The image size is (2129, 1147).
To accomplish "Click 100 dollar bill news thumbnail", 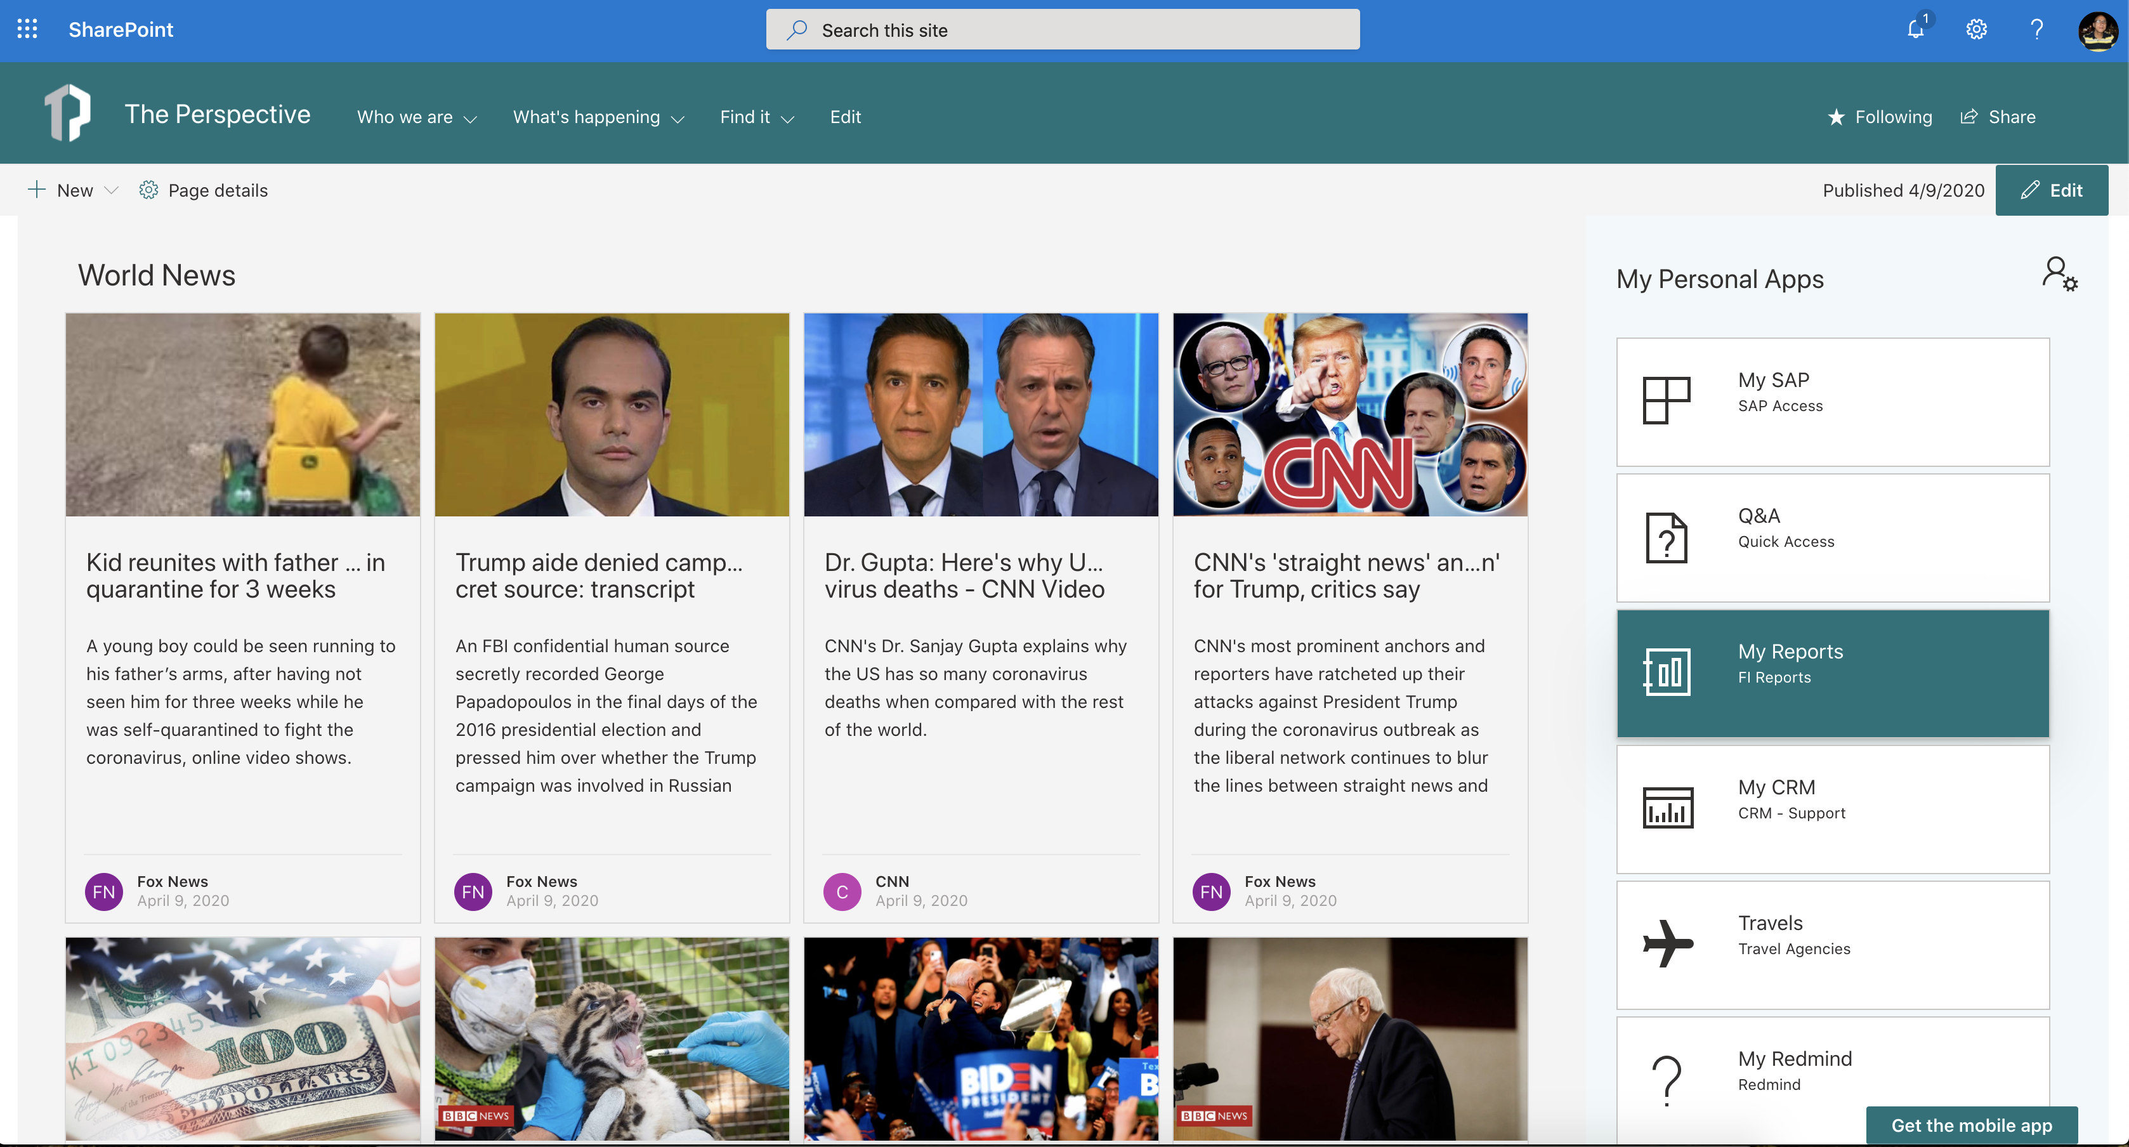I will 243,1039.
